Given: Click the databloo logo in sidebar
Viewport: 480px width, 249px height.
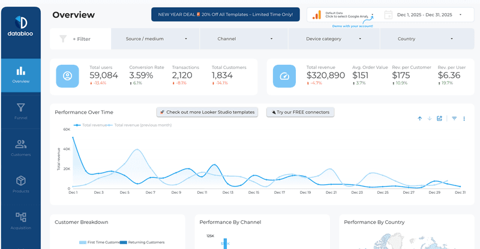Looking at the screenshot, I should pyautogui.click(x=20, y=28).
